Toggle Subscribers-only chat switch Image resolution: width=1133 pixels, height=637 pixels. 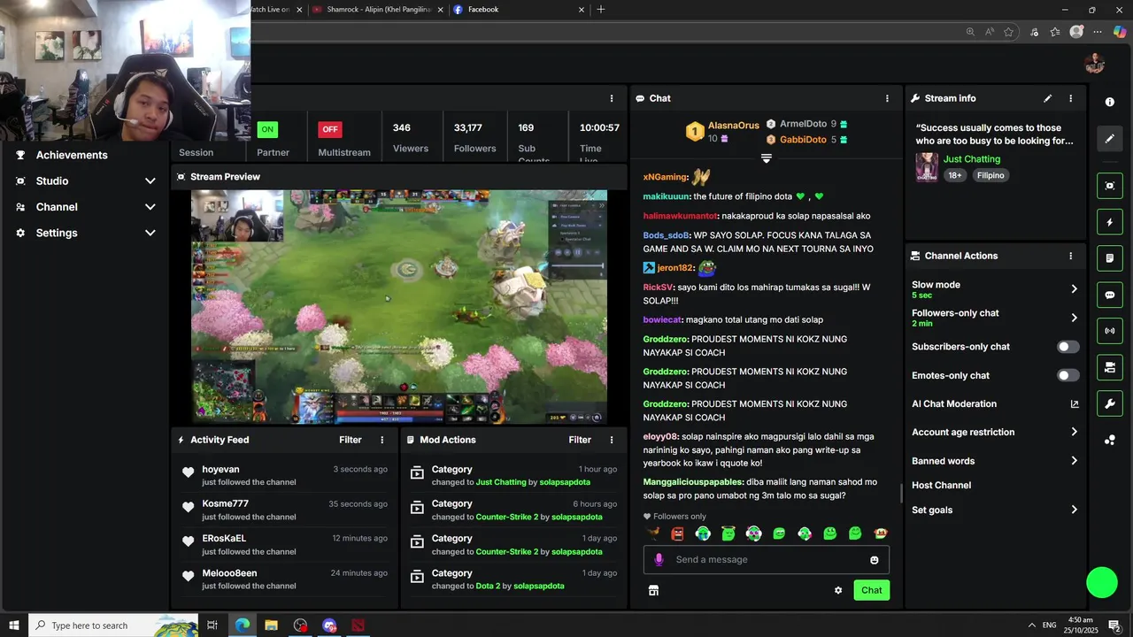tap(1068, 347)
